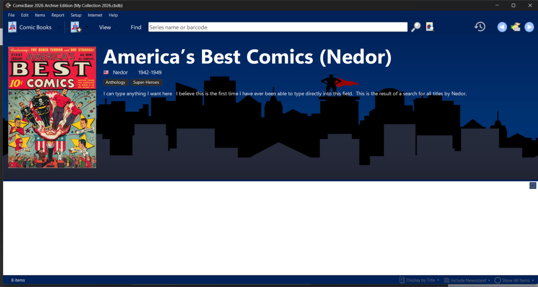
Task: Expand the Show All Items dropdown
Action: click(515, 280)
